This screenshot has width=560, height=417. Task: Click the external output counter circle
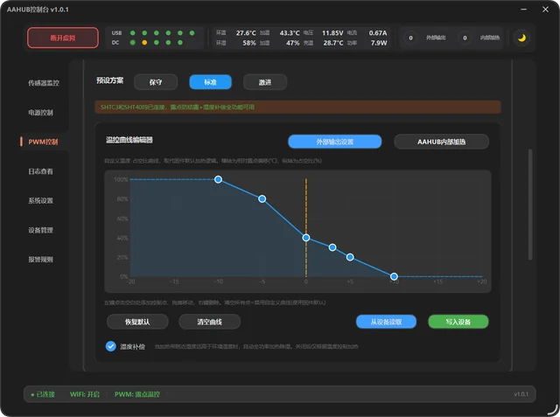pyautogui.click(x=410, y=38)
